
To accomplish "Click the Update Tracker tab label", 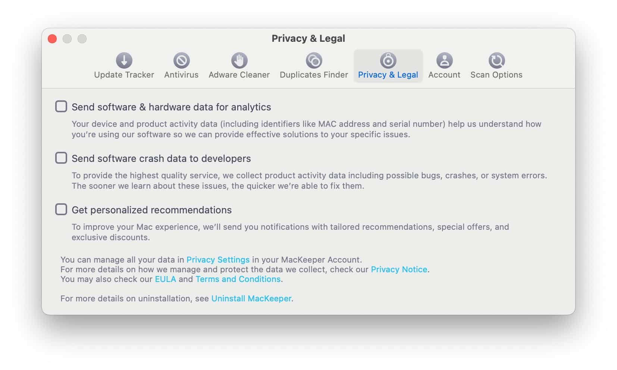I will [x=124, y=75].
